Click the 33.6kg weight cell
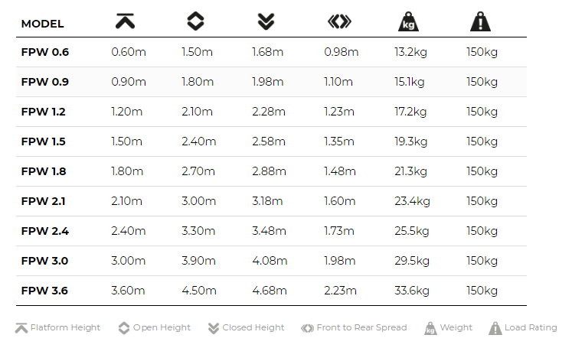Image resolution: width=572 pixels, height=348 pixels. 411,291
